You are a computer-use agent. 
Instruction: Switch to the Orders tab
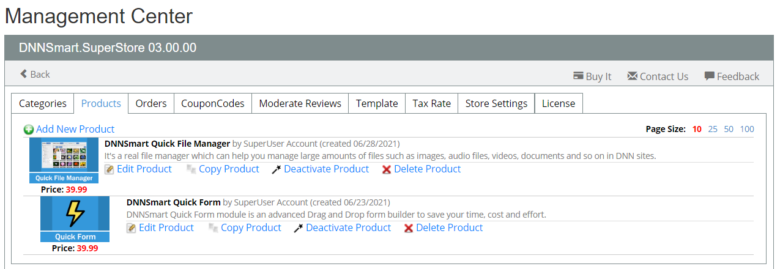pos(151,103)
